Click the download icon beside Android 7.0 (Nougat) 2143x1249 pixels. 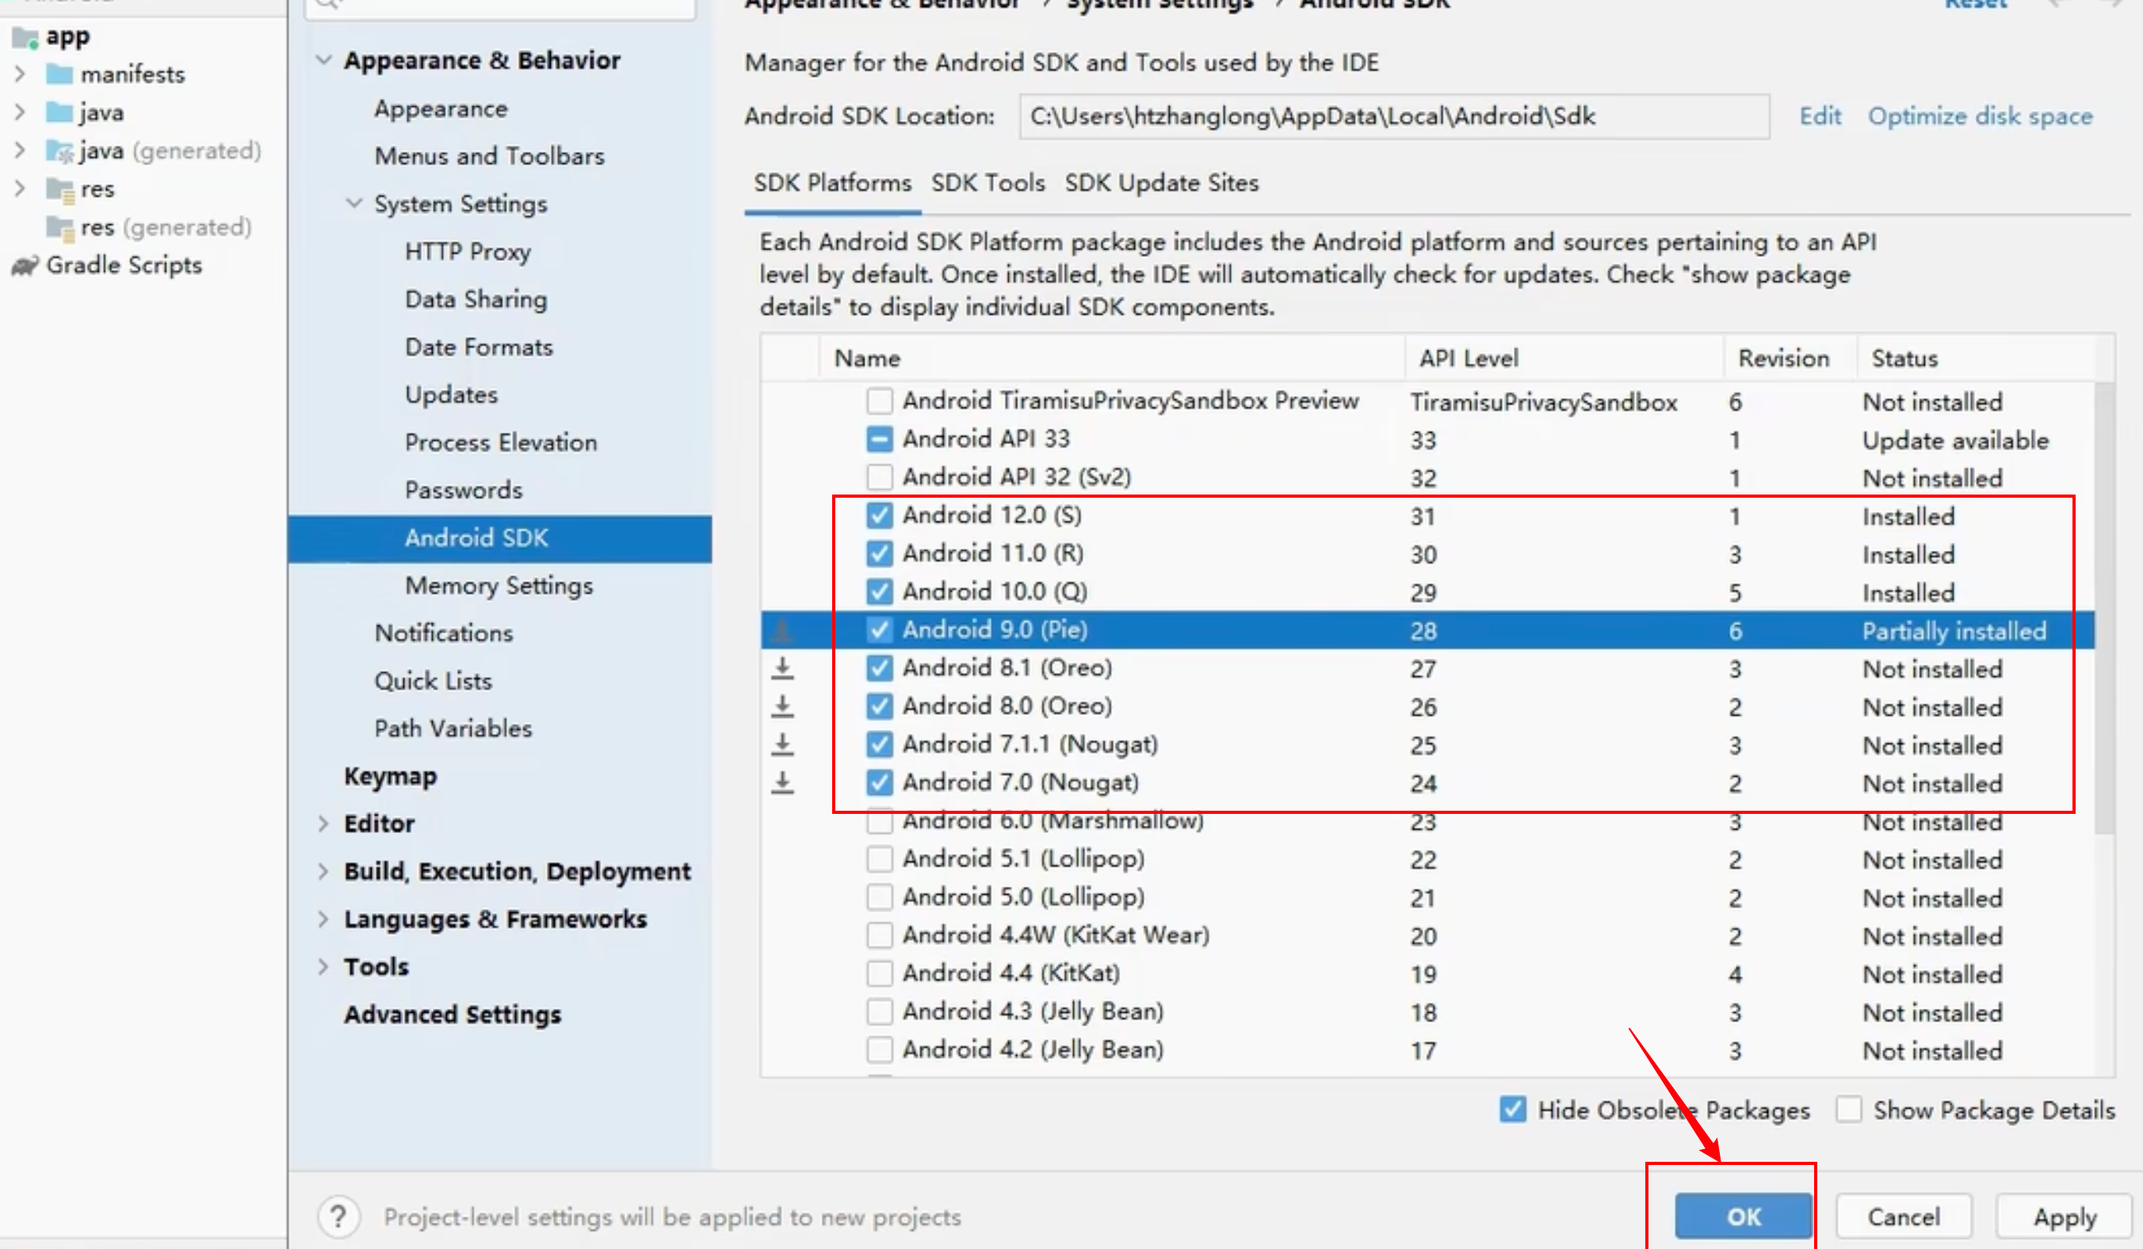coord(782,783)
